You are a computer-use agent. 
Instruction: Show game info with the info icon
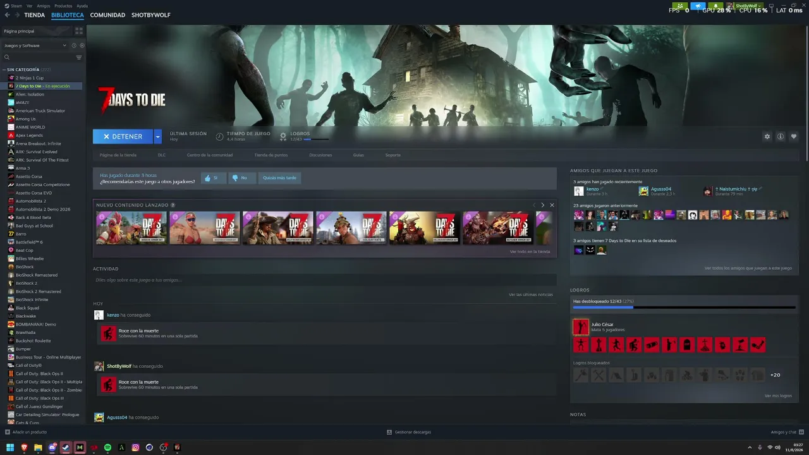click(x=781, y=136)
